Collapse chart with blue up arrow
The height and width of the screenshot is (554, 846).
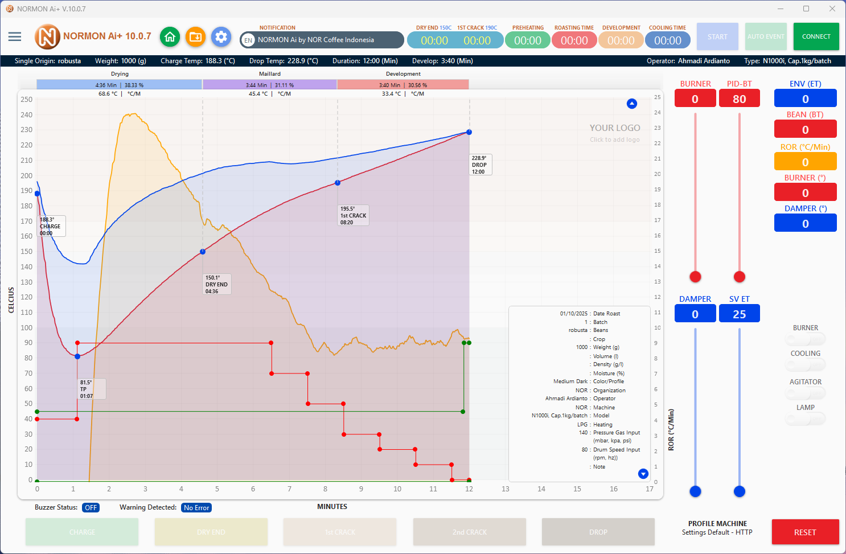pyautogui.click(x=631, y=104)
